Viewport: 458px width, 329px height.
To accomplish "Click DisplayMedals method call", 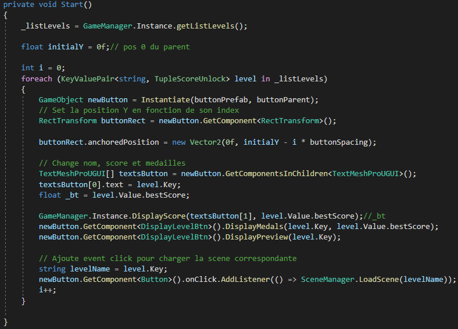I will pos(255,227).
